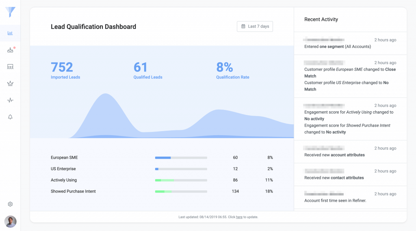Select the European SME row
Viewport: 416px width, 231px height.
tap(64, 158)
